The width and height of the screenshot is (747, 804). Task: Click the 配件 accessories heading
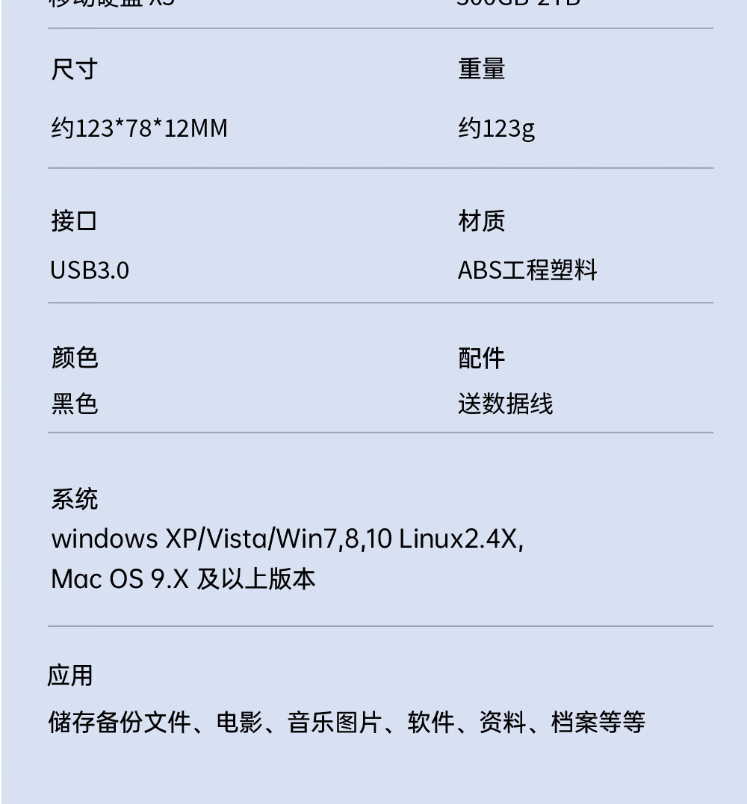tap(481, 357)
